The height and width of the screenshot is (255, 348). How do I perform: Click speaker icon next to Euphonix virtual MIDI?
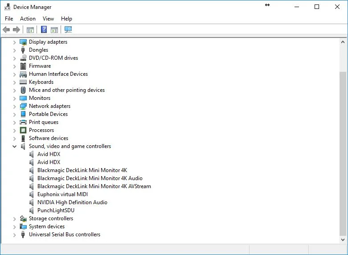[x=32, y=194]
